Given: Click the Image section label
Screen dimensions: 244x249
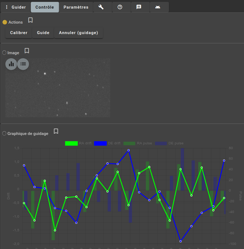Looking at the screenshot, I should click(13, 53).
